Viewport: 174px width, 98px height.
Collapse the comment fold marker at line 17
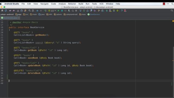click(x=8, y=25)
